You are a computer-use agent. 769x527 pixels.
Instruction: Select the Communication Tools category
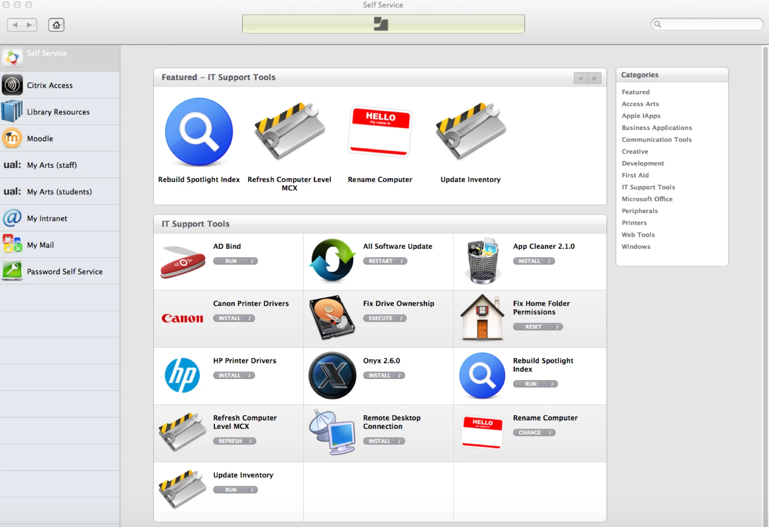click(x=656, y=140)
